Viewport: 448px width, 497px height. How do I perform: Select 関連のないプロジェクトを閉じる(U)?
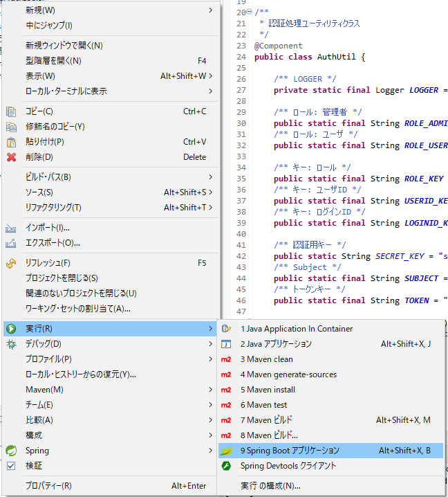(x=111, y=293)
